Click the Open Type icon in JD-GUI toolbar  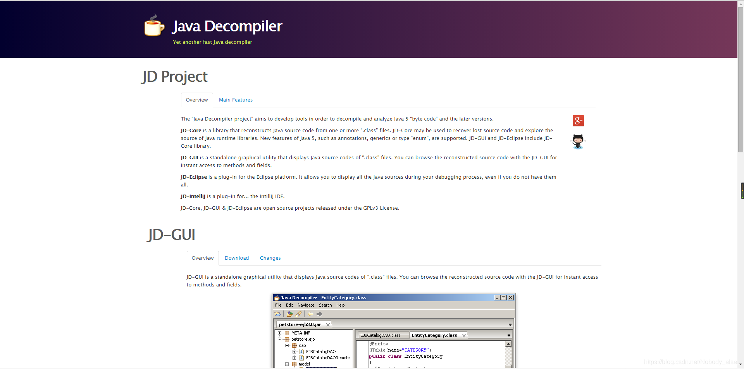point(289,314)
